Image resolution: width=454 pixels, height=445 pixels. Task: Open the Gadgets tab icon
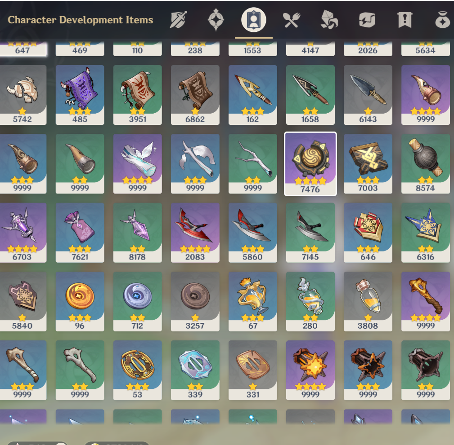pos(367,20)
